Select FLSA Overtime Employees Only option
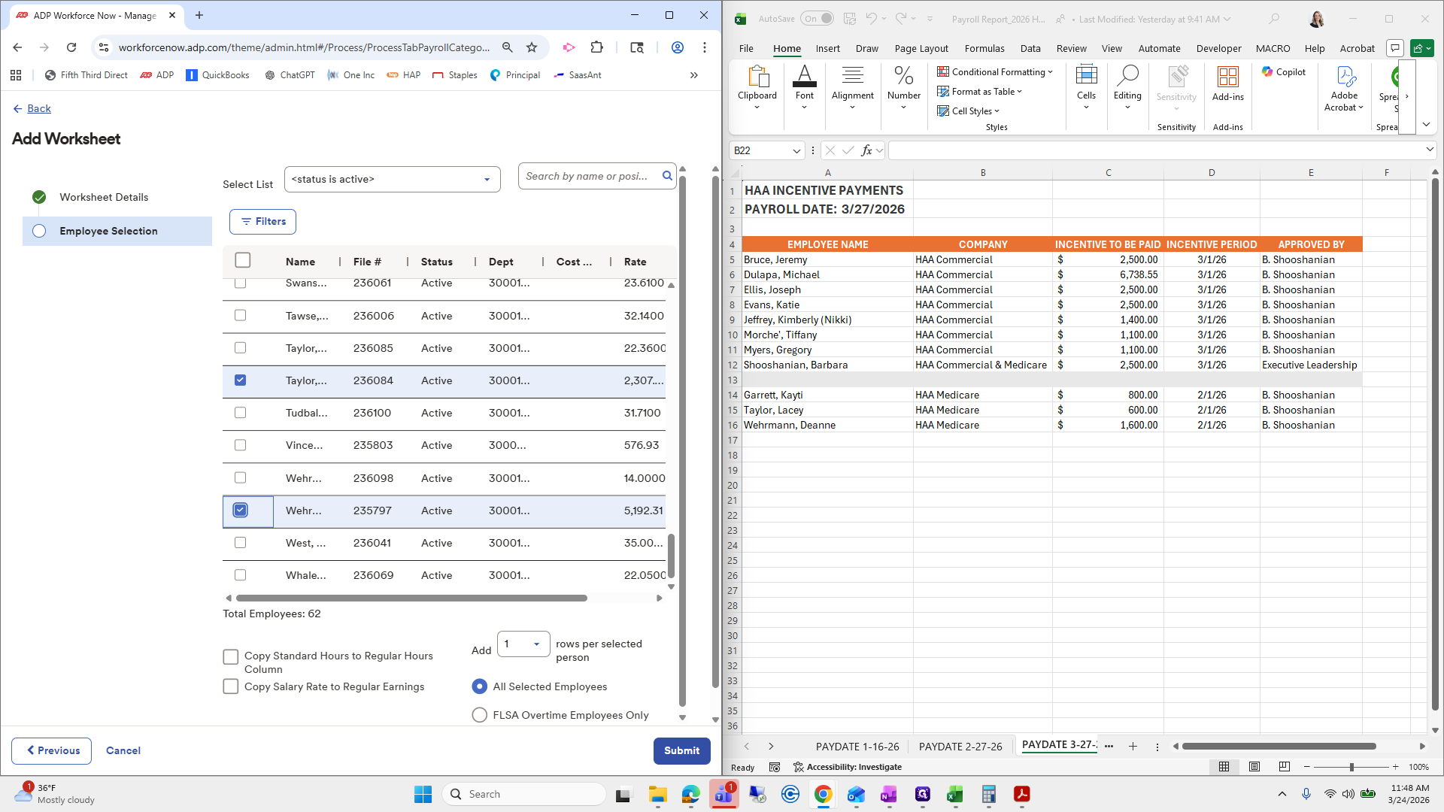The height and width of the screenshot is (812, 1444). [x=479, y=715]
